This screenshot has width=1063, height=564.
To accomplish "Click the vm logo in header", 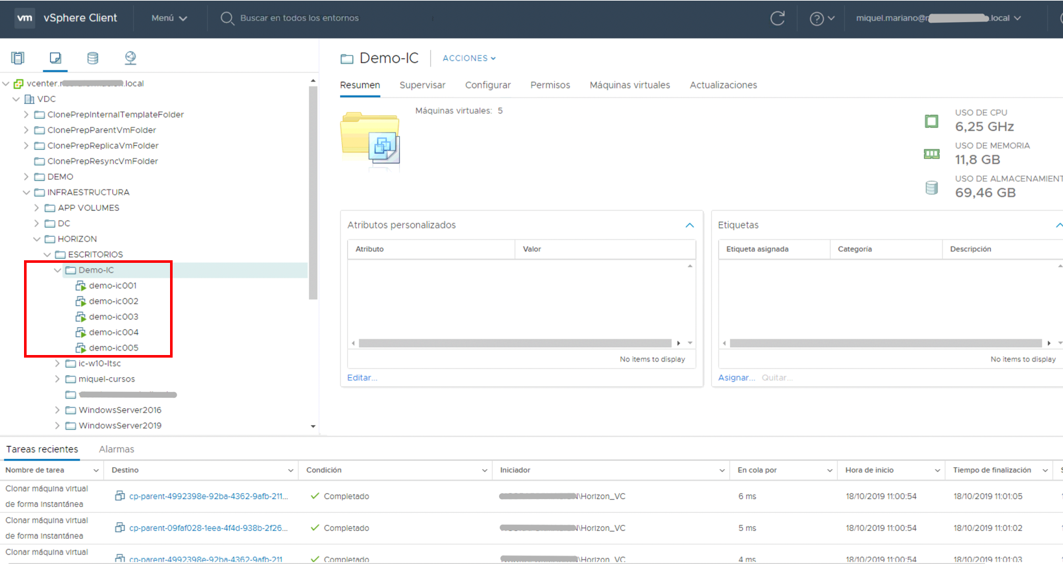I will 25,18.
